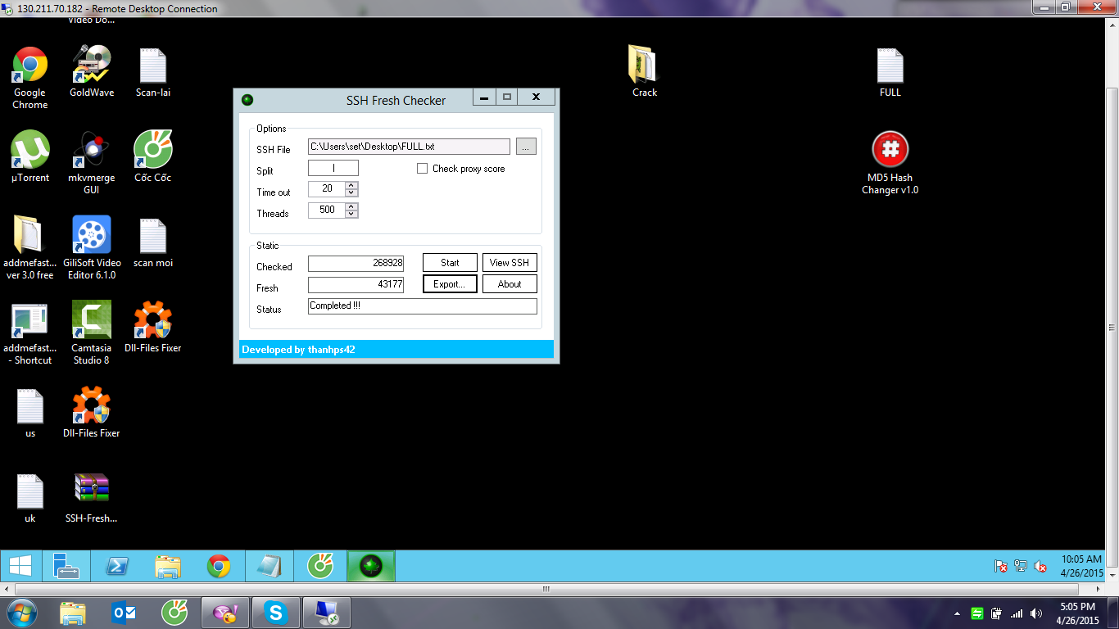Select the GiliSoft Video Editor icon
This screenshot has width=1119, height=629.
point(91,236)
